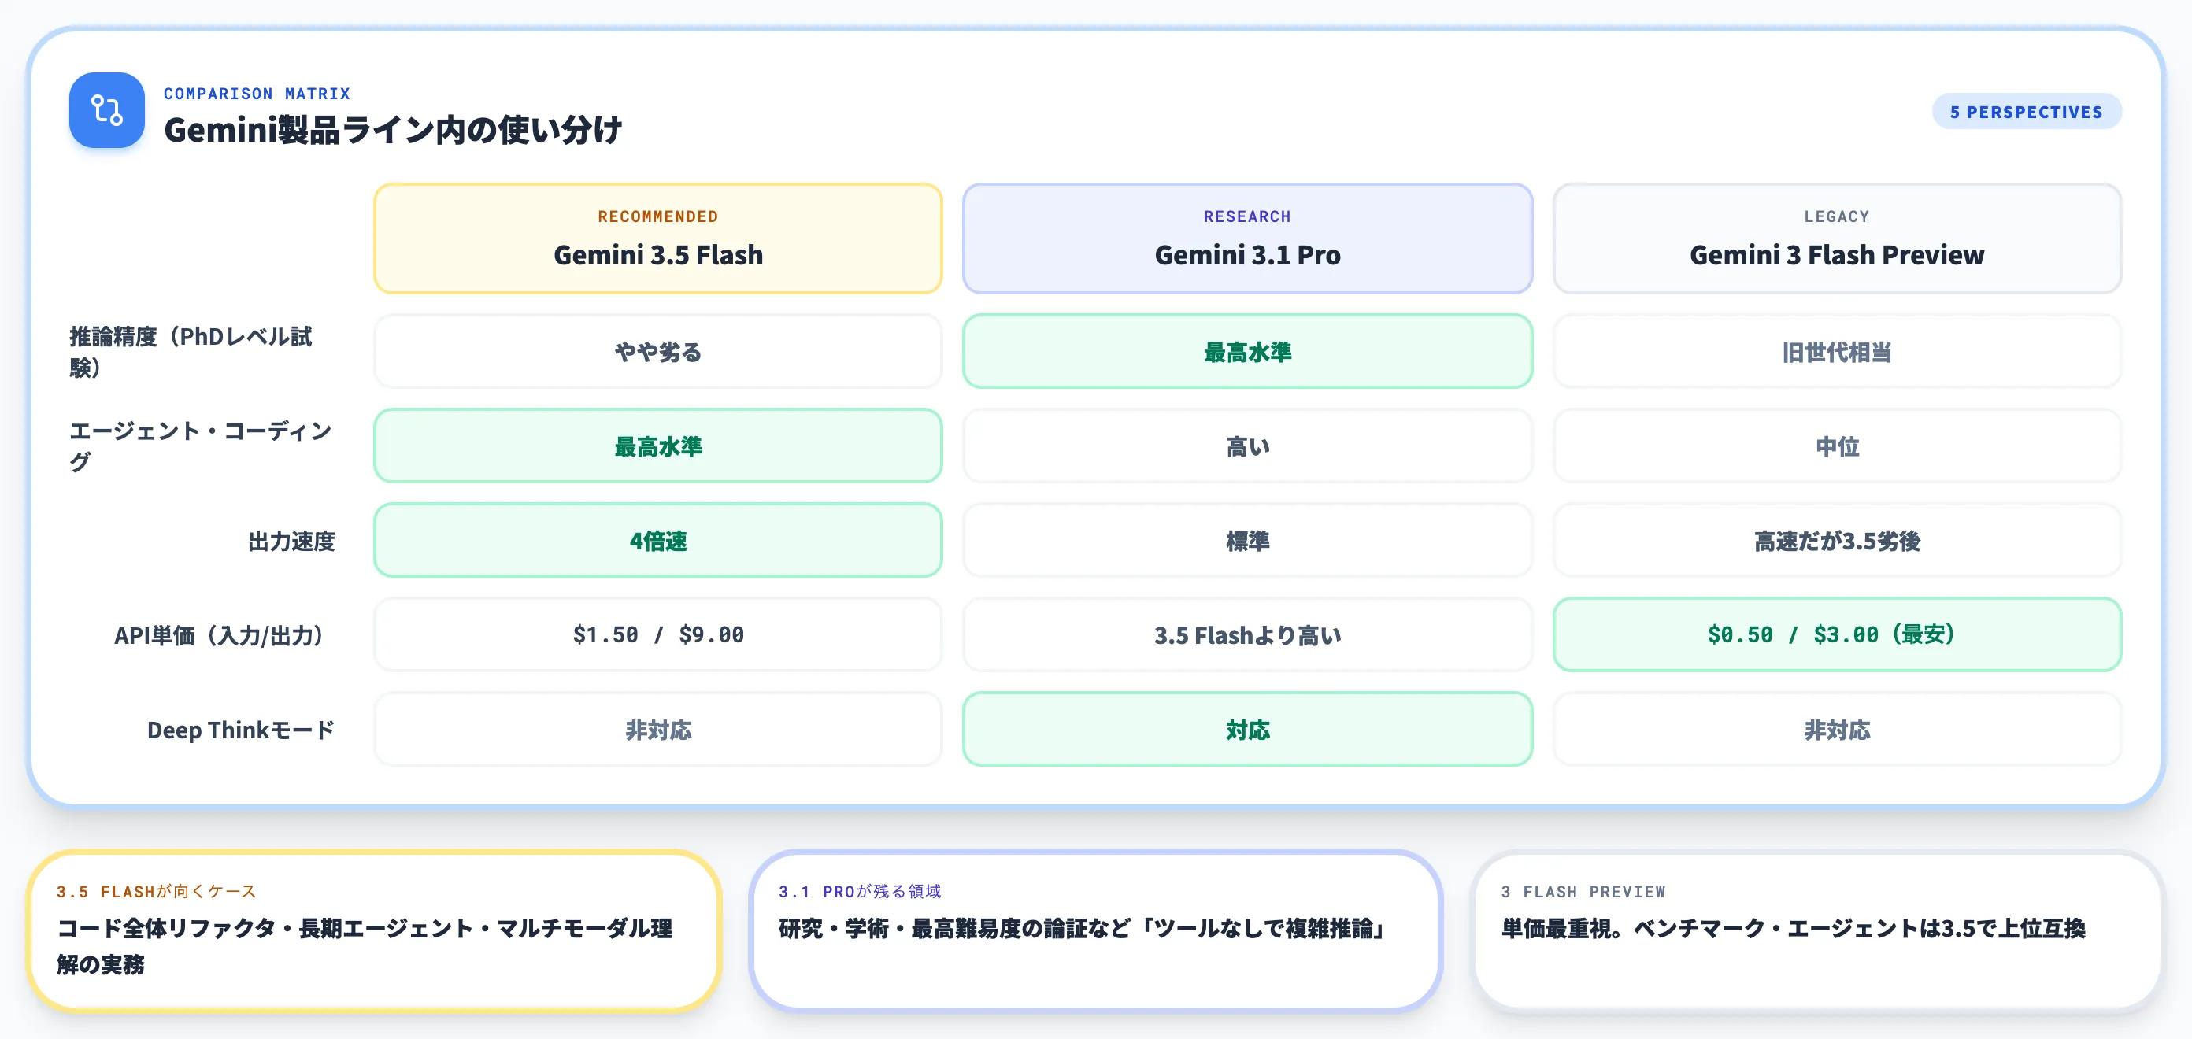Viewport: 2192px width, 1039px height.
Task: Select the Gemini 3.1 Pro column header
Action: [x=1246, y=239]
